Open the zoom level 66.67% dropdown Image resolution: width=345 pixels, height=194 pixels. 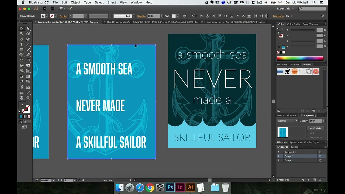coord(53,180)
